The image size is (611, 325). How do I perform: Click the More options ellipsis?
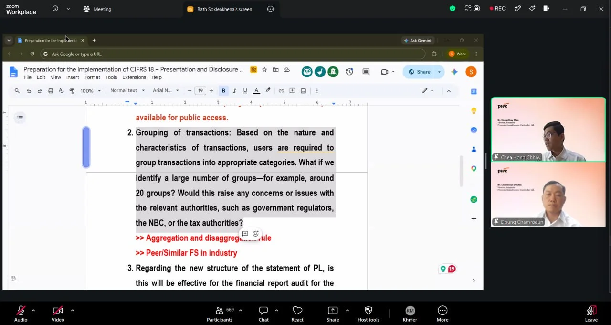click(x=442, y=314)
